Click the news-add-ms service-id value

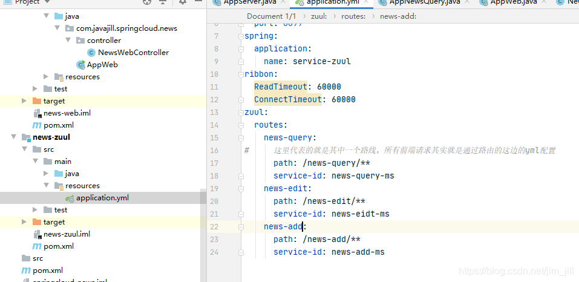[x=358, y=252]
